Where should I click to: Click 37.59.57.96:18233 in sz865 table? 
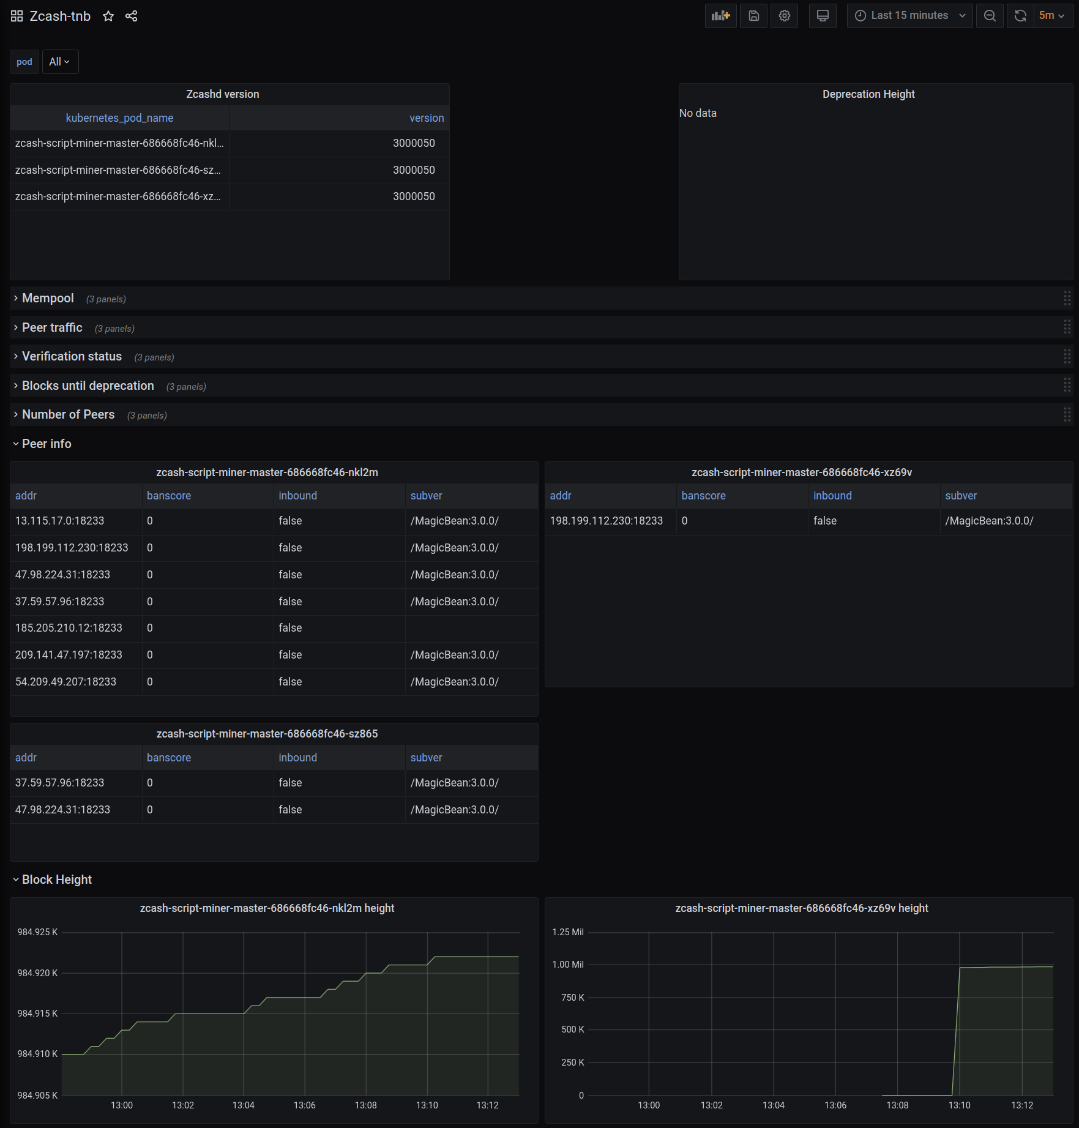click(59, 783)
